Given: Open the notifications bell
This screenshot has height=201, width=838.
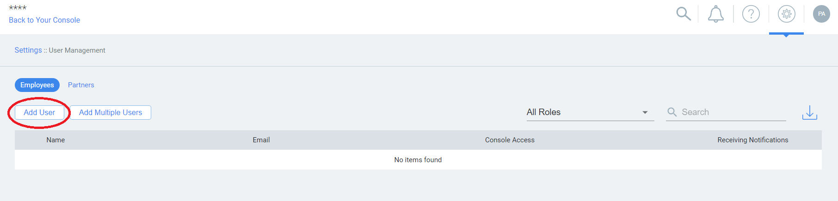Looking at the screenshot, I should (716, 14).
